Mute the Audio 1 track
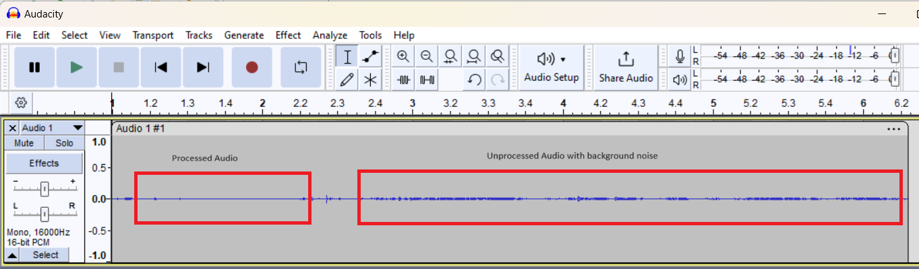Screen dimensions: 919x269 [24, 143]
